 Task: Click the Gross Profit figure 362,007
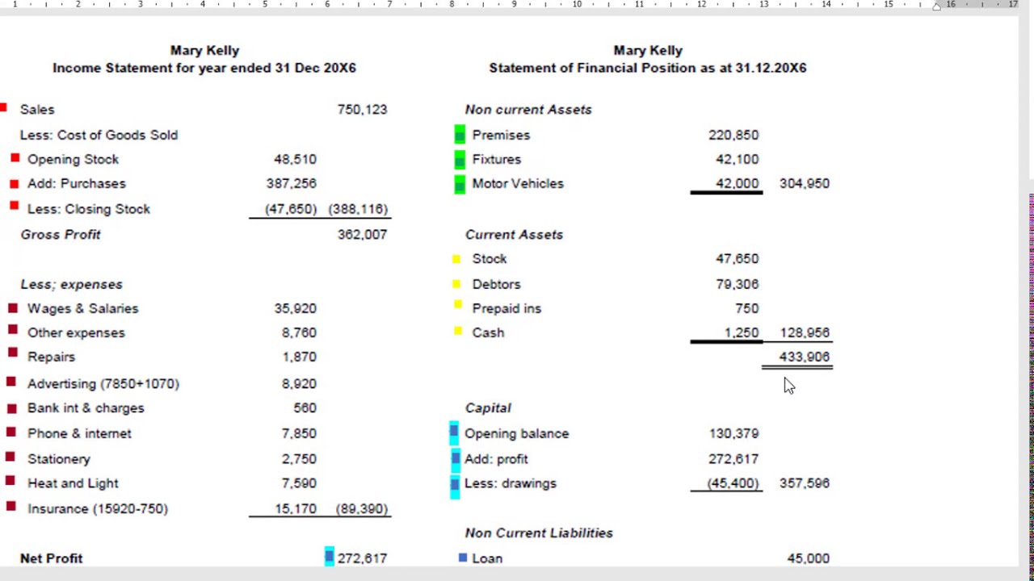point(362,235)
